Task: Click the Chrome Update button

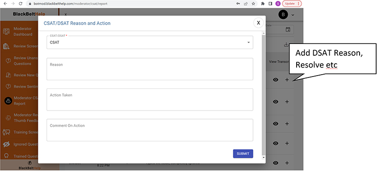Action: 292,4
